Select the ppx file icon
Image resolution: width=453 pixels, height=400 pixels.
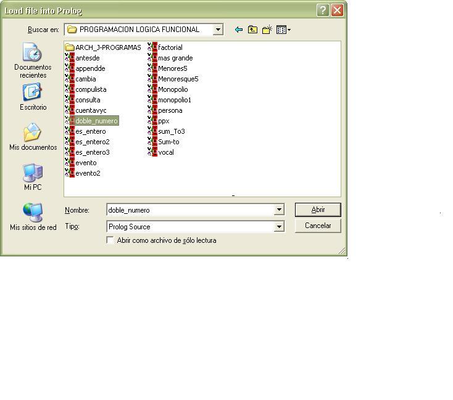click(x=152, y=121)
